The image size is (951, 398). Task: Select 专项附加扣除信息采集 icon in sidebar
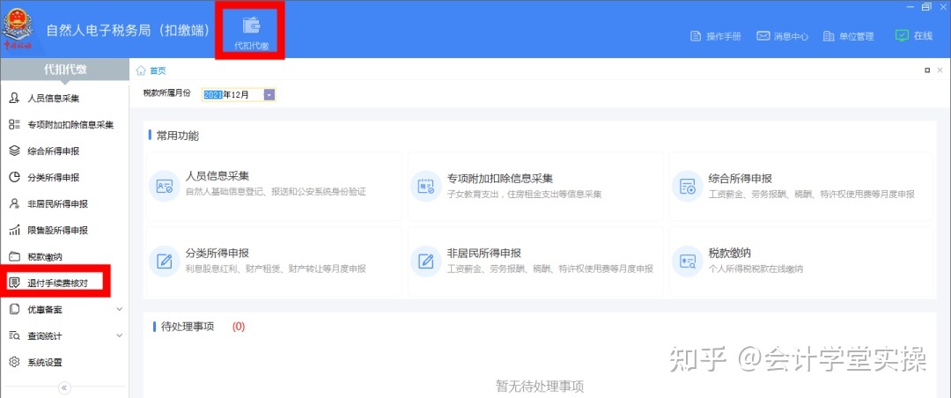pyautogui.click(x=15, y=124)
